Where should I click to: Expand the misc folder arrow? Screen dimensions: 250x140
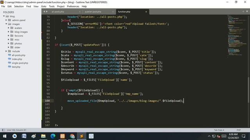tap(9, 40)
